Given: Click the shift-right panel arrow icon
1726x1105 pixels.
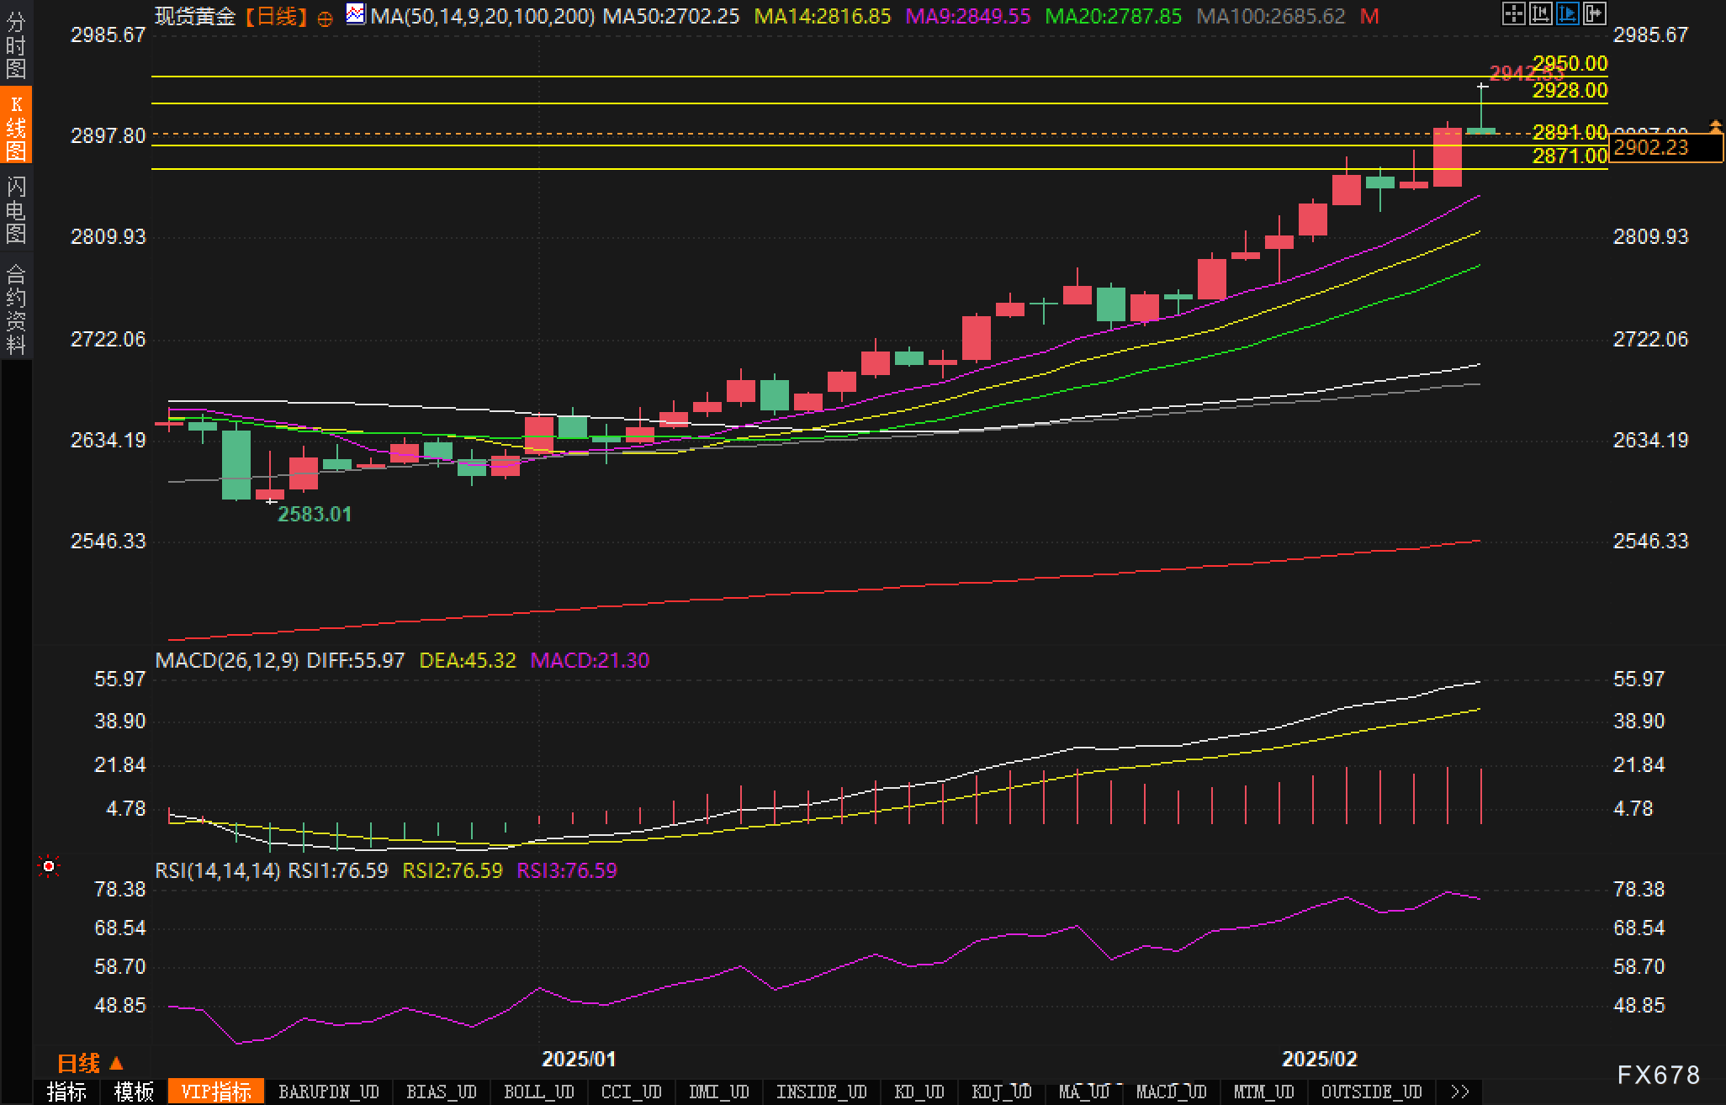Looking at the screenshot, I should 1594,13.
